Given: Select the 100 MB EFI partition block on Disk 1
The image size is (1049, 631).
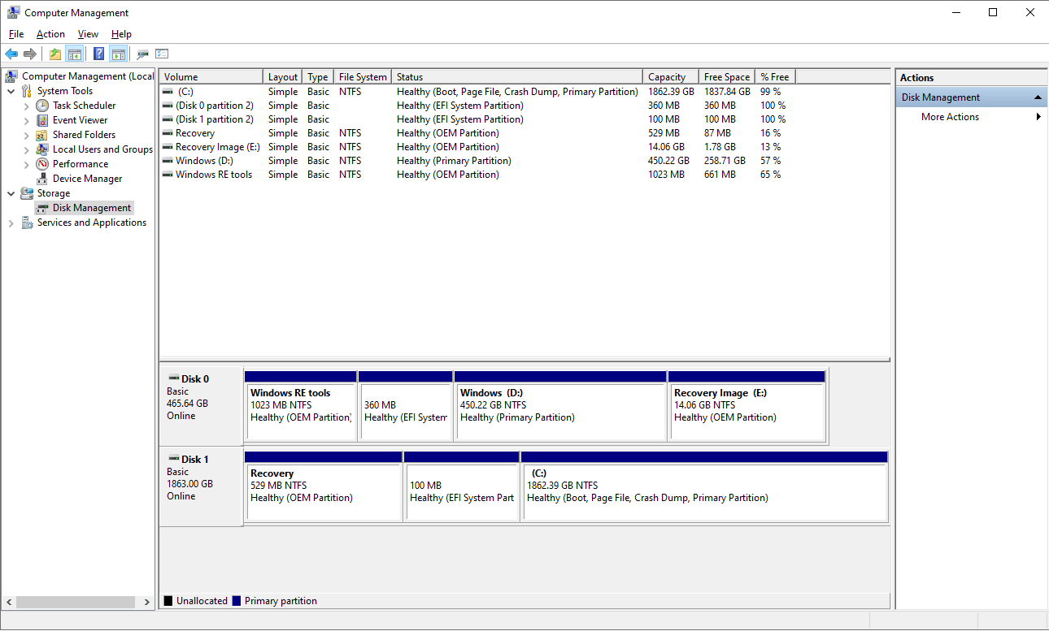Looking at the screenshot, I should (462, 486).
